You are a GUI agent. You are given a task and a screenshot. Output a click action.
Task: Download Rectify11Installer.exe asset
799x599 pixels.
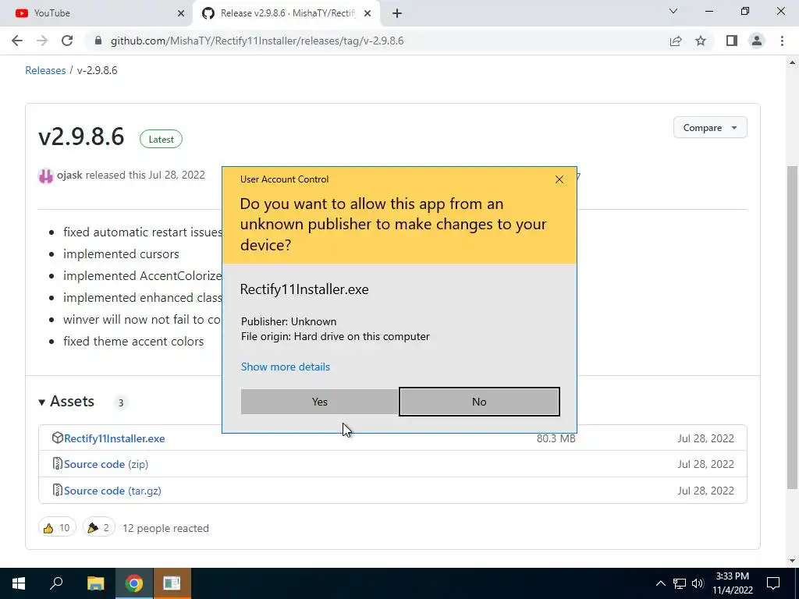coord(114,438)
